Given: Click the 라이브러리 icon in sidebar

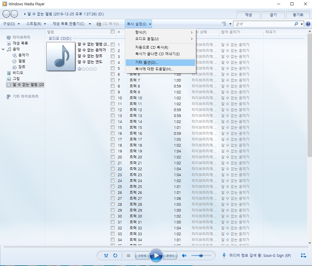Looking at the screenshot, I should (9, 37).
